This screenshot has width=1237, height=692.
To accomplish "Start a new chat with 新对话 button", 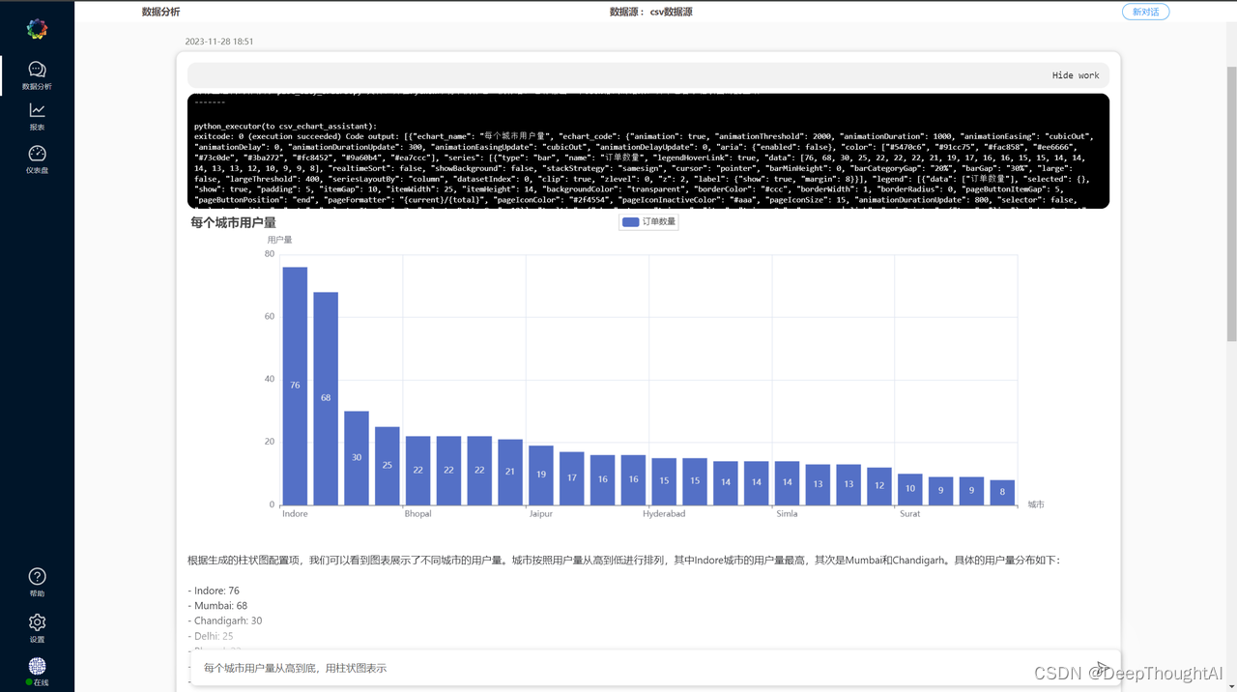I will point(1146,12).
